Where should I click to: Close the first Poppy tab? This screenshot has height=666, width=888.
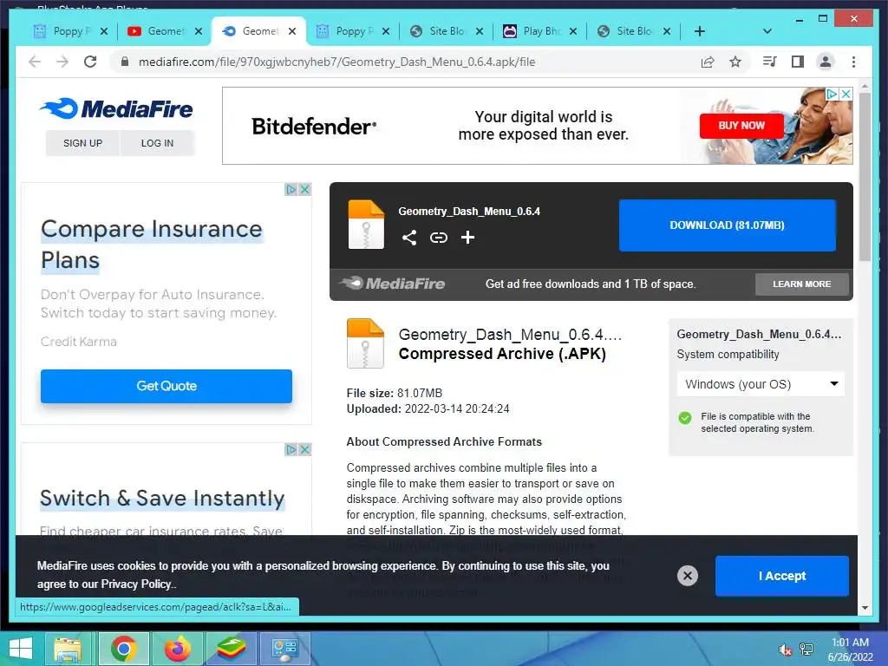tap(104, 31)
